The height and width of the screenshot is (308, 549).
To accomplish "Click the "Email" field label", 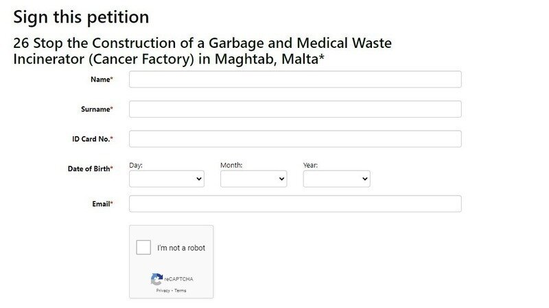I will [x=101, y=204].
